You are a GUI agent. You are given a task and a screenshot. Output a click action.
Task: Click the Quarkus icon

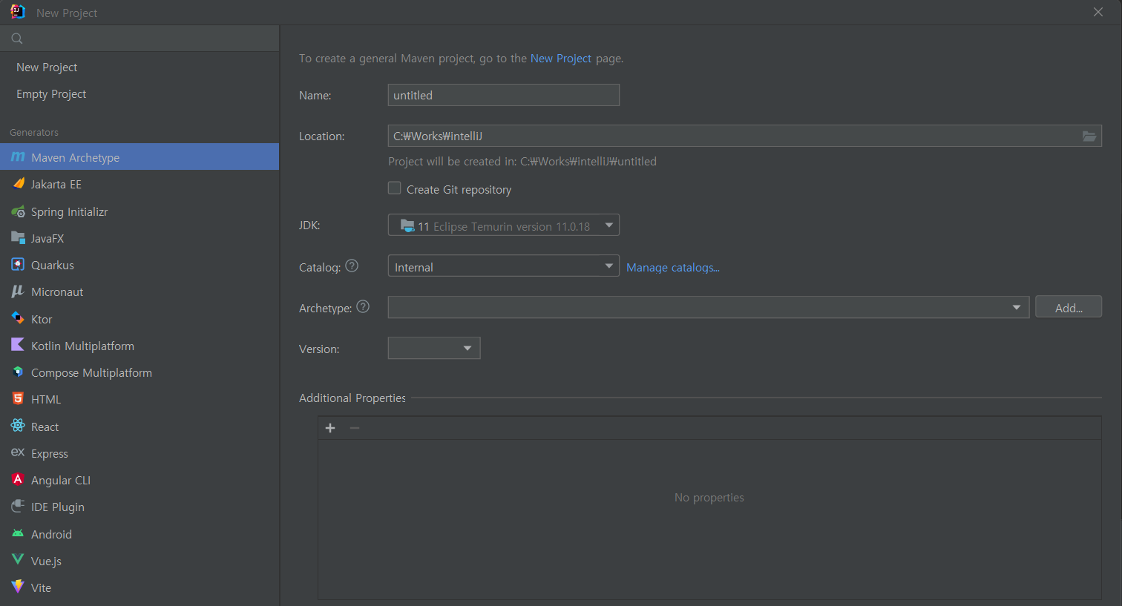click(x=18, y=265)
